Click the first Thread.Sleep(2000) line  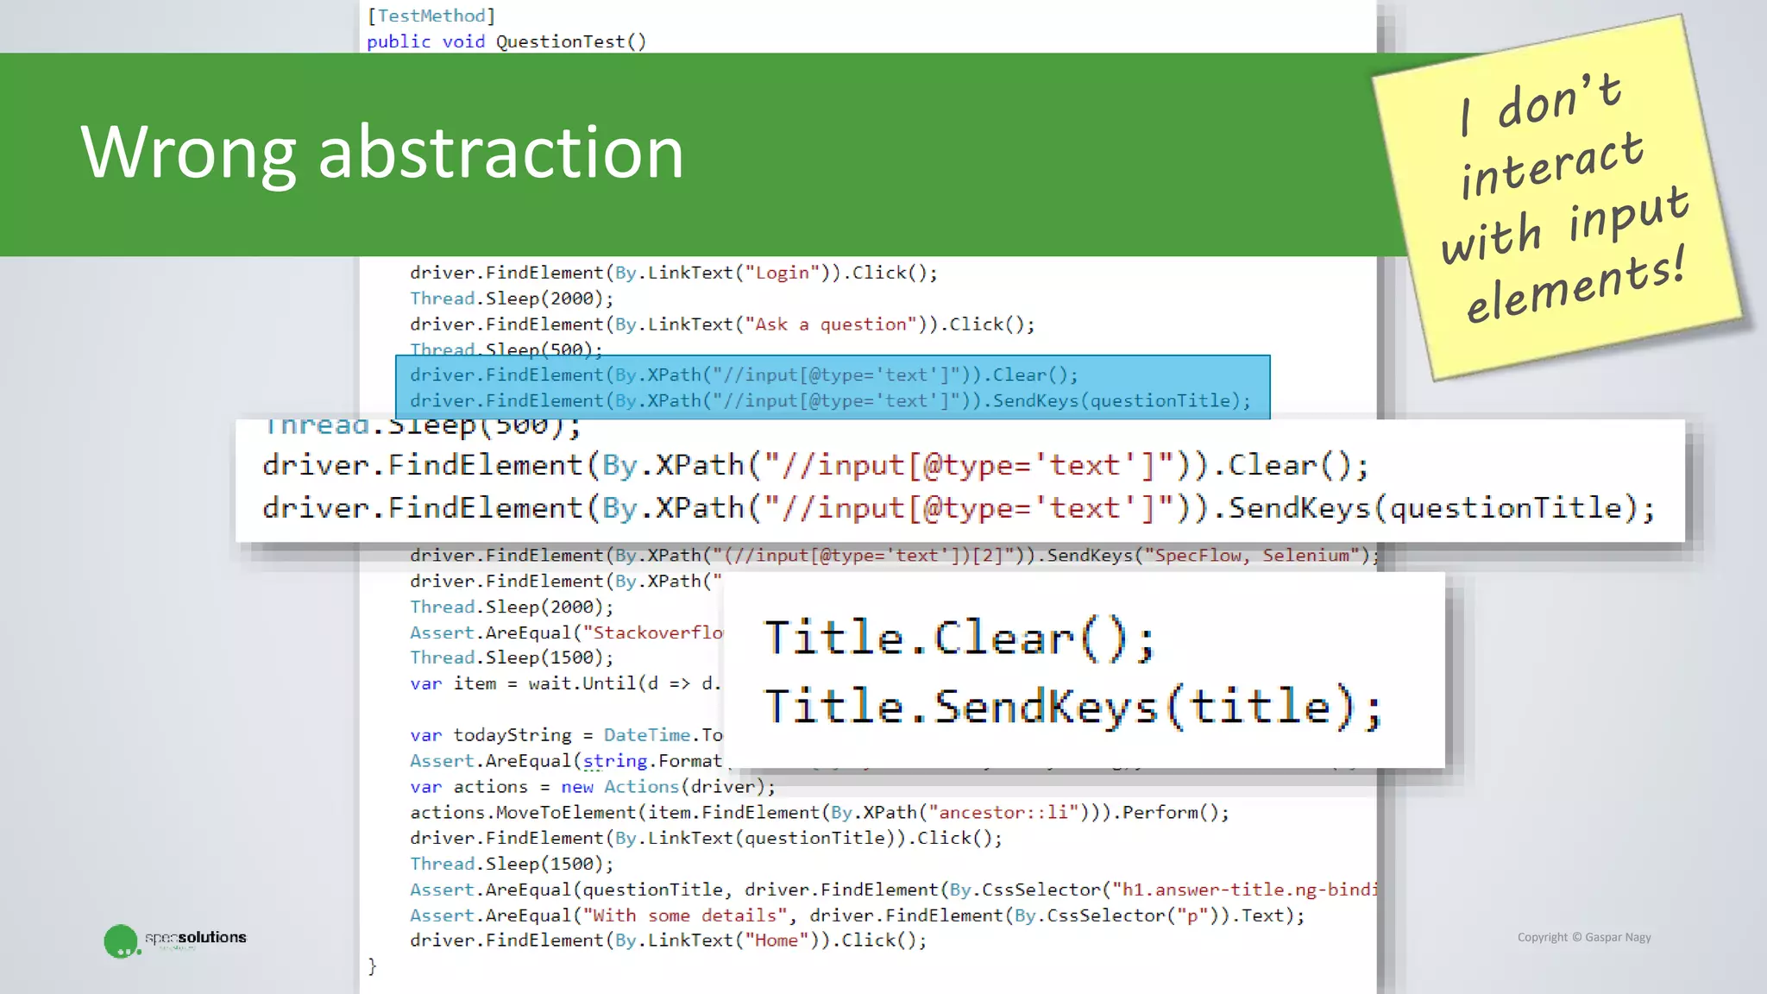tap(511, 299)
